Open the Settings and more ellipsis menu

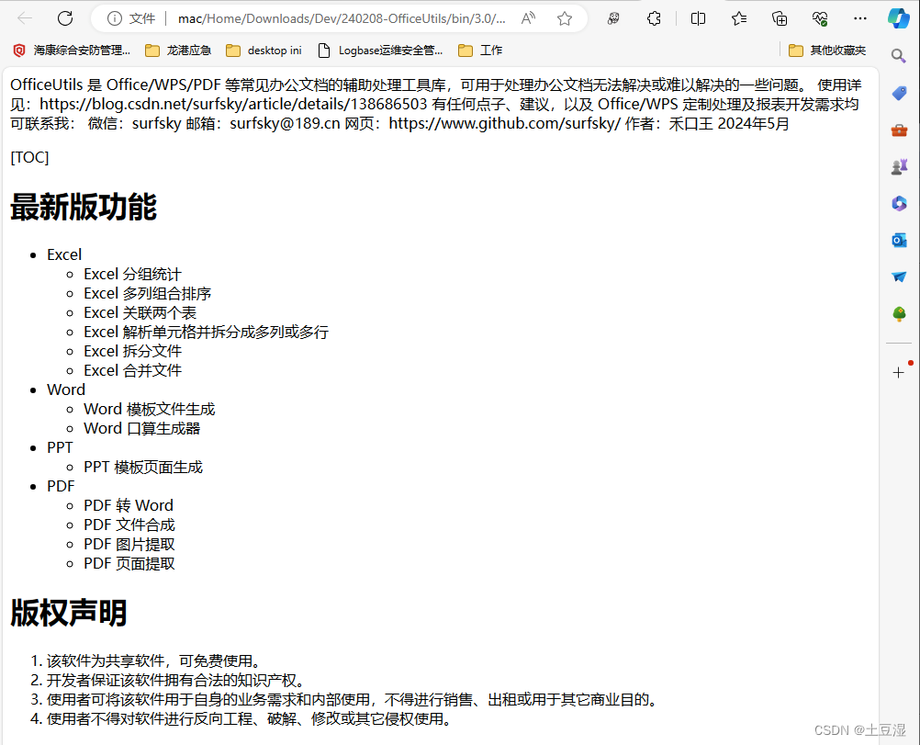(860, 18)
